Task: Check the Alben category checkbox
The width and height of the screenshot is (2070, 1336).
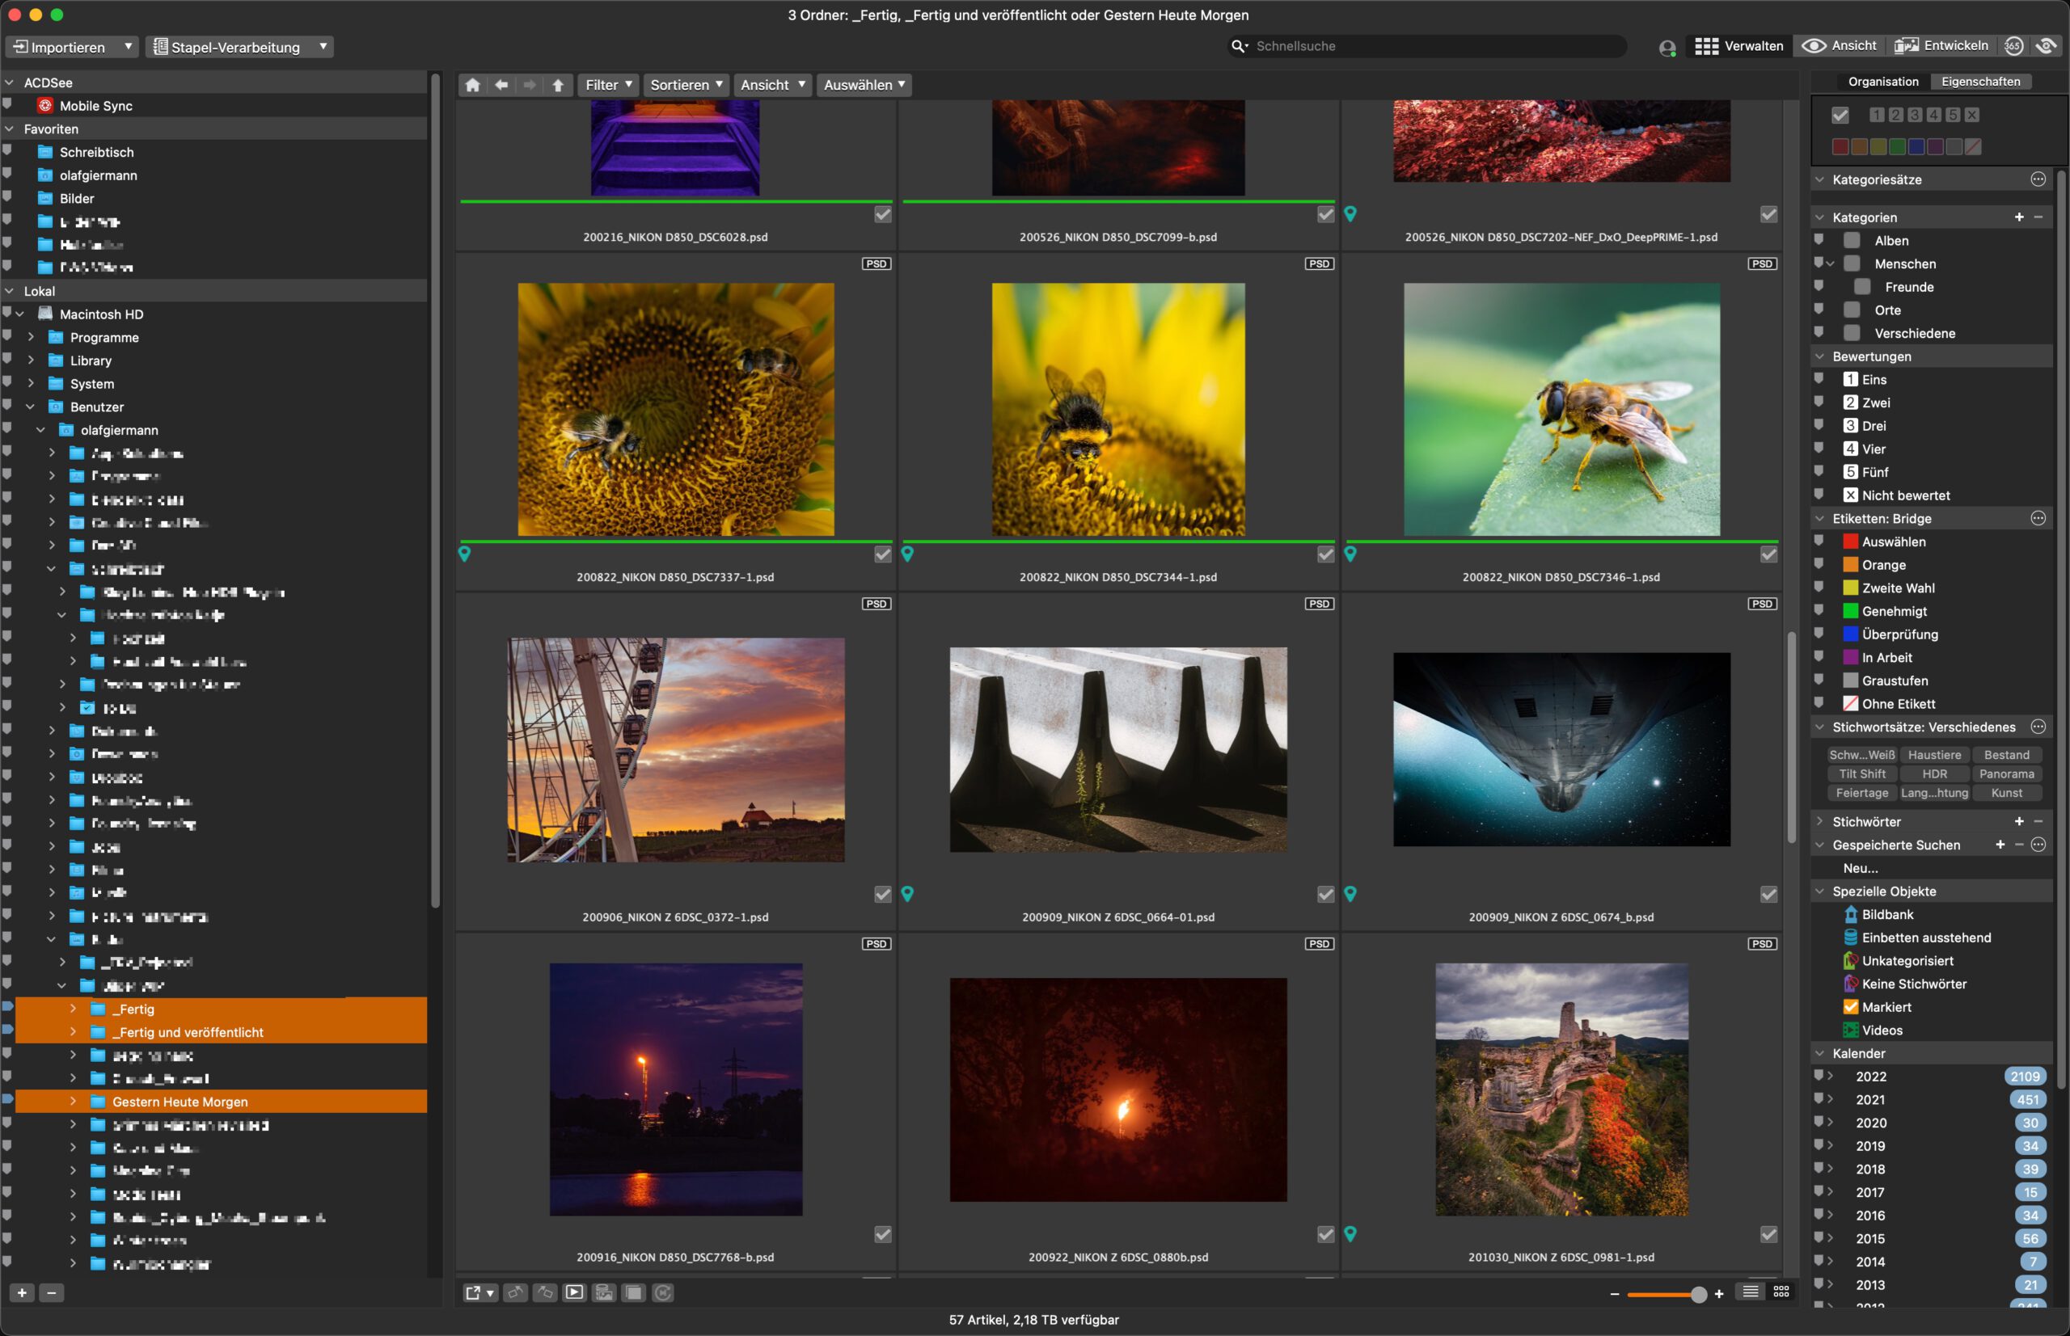Action: tap(1852, 240)
